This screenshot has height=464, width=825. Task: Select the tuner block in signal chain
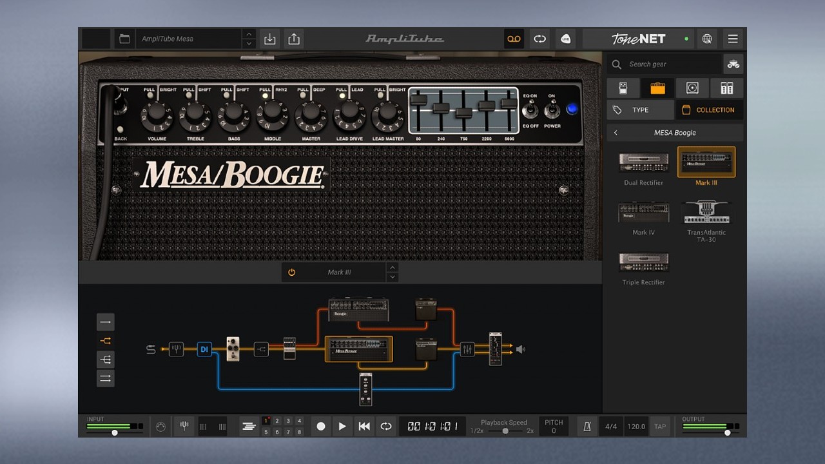click(x=176, y=349)
